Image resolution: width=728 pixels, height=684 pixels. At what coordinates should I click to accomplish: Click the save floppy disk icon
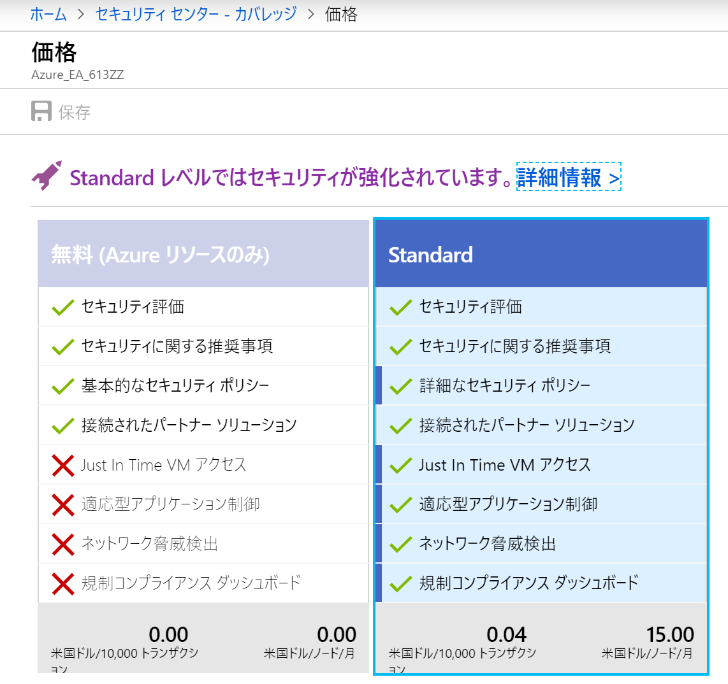41,111
